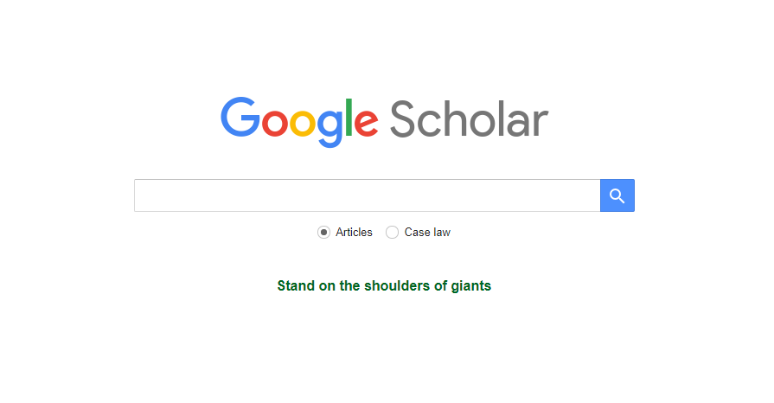The image size is (774, 403).
Task: Click the gray word Scholar in logo
Action: click(469, 119)
